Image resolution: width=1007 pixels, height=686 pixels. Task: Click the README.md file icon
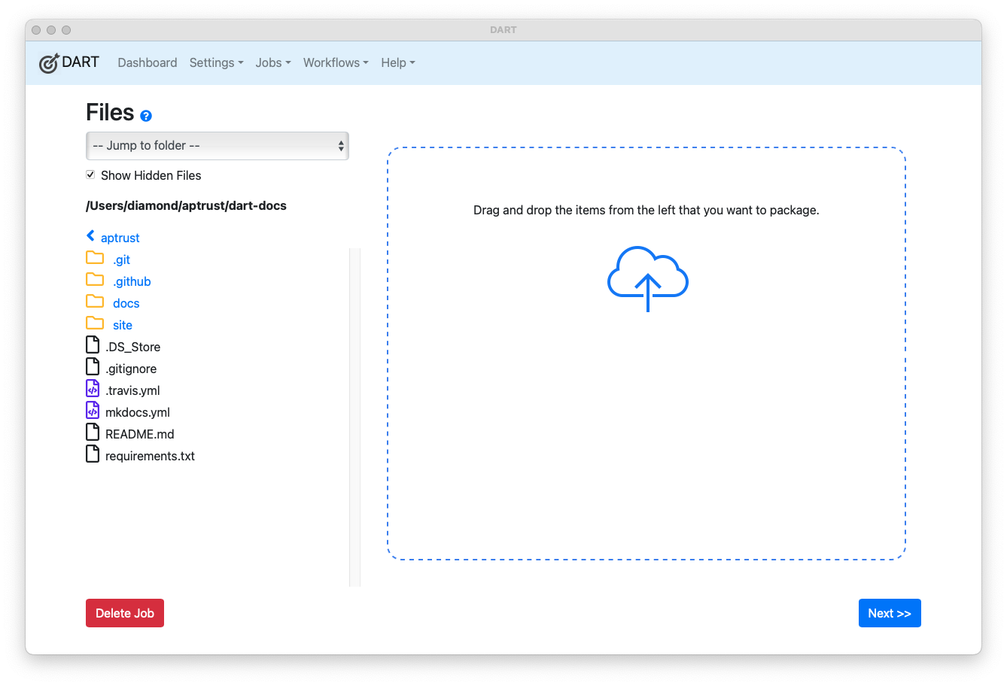(x=93, y=433)
